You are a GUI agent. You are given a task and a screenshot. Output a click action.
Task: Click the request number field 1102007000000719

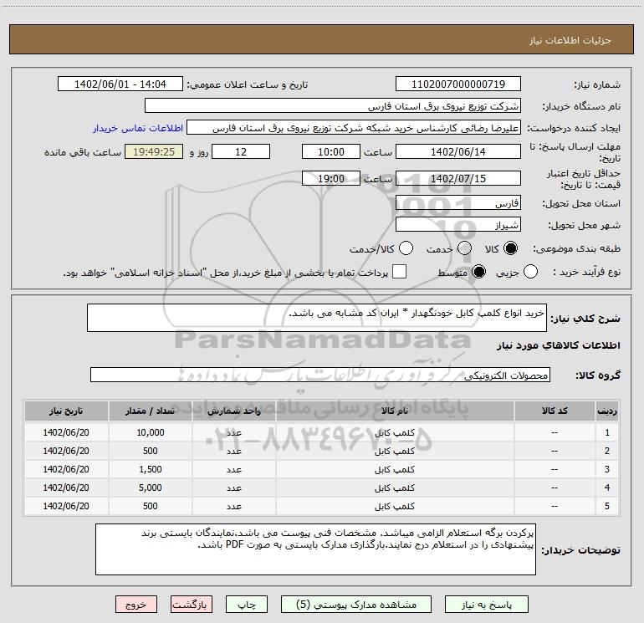pyautogui.click(x=458, y=84)
